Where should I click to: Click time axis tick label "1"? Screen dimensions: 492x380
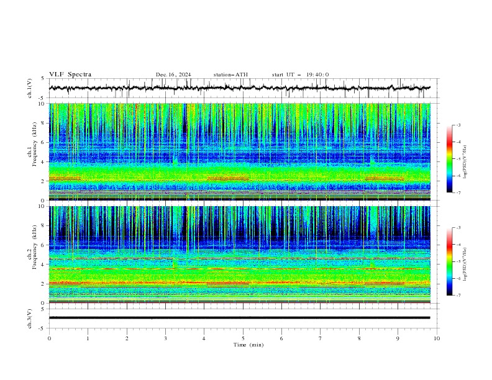[88, 338]
